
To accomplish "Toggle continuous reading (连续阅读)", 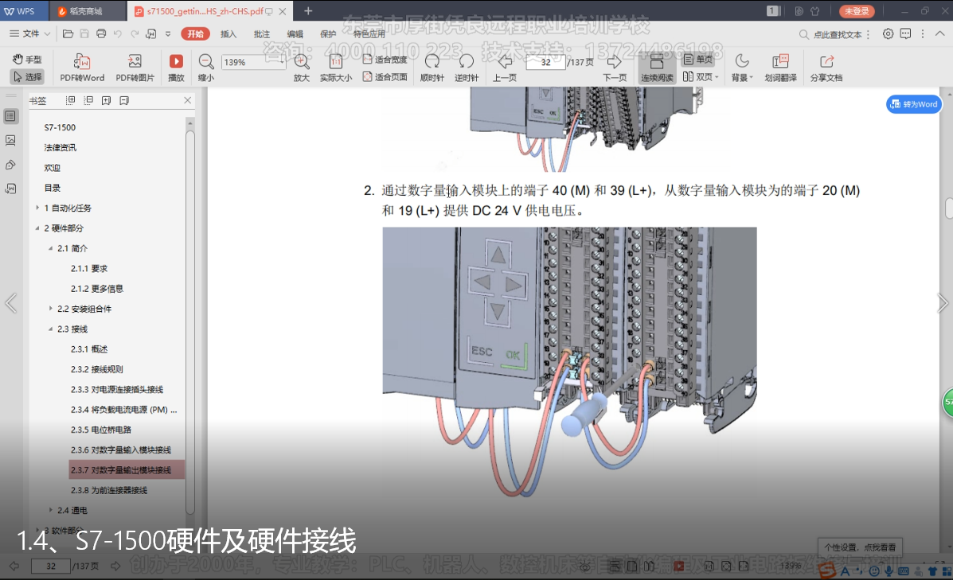I will [657, 68].
